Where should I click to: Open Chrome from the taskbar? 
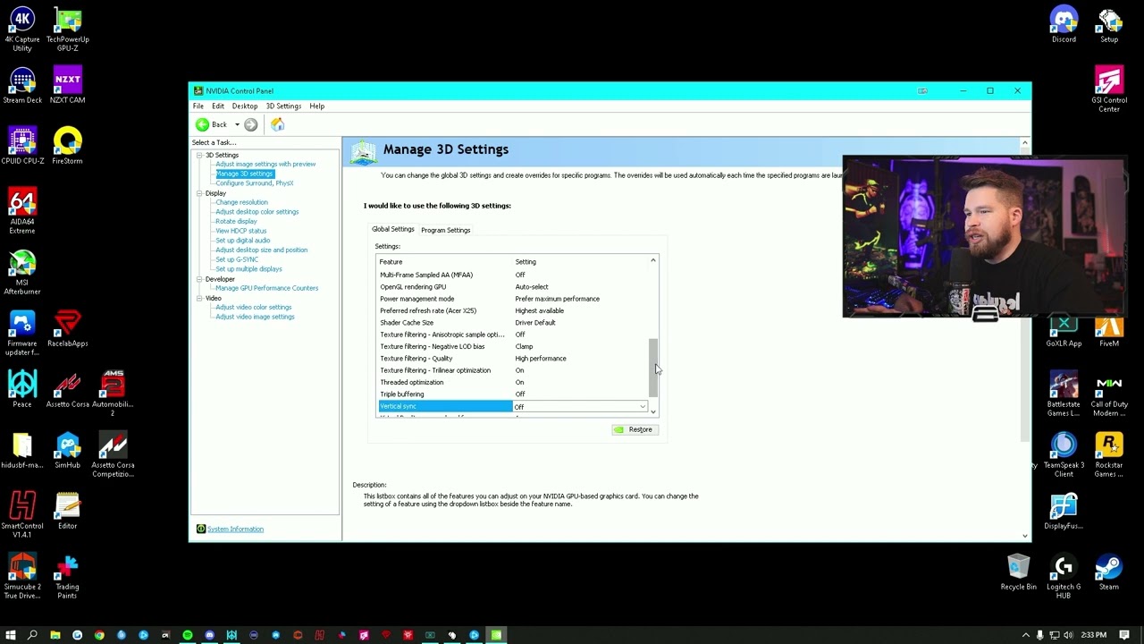click(x=99, y=635)
